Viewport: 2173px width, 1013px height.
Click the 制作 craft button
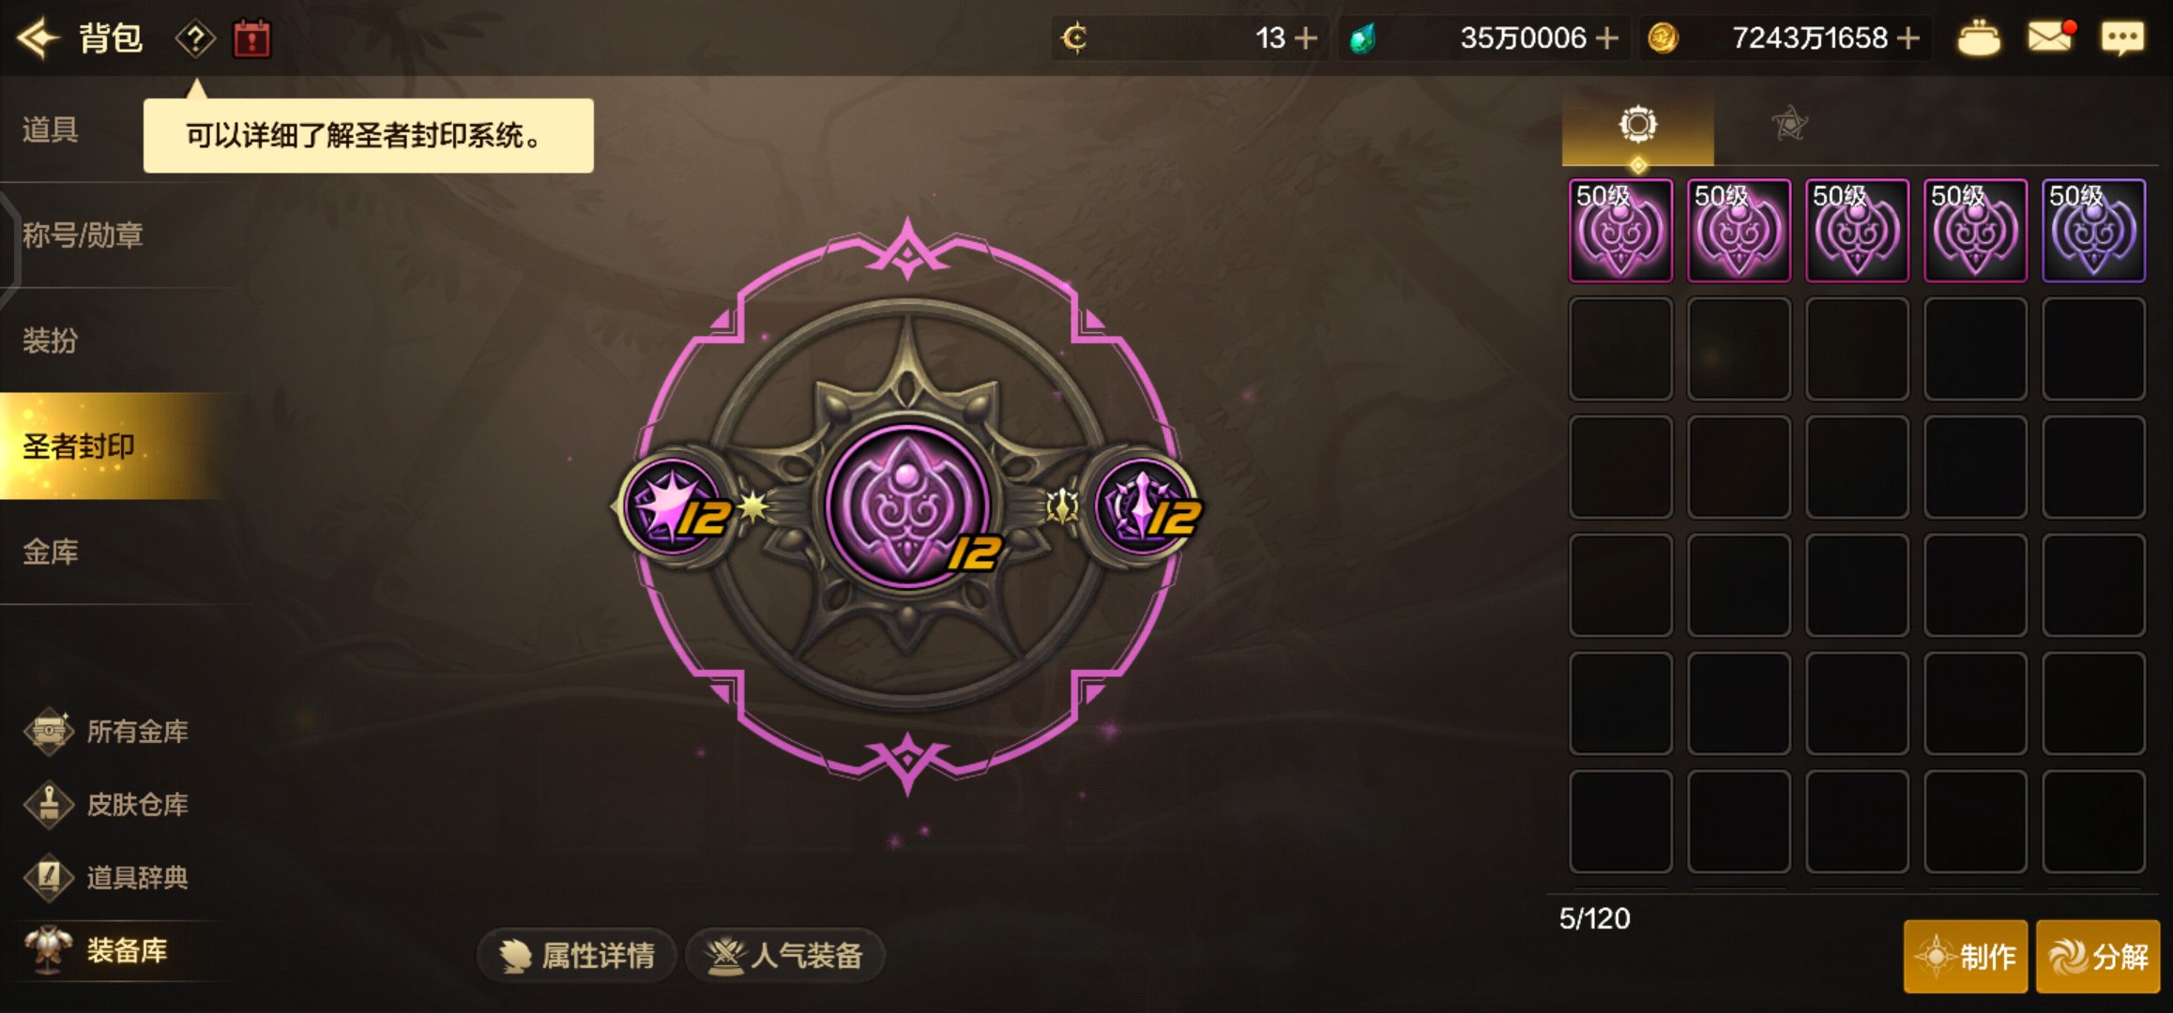click(1966, 956)
